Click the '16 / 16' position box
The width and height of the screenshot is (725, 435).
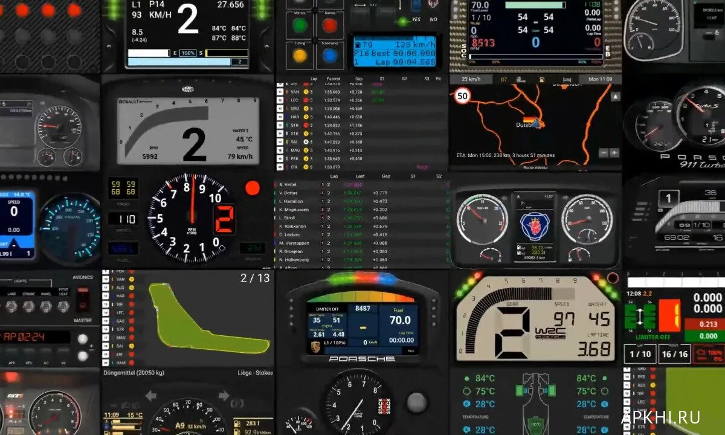(x=674, y=354)
